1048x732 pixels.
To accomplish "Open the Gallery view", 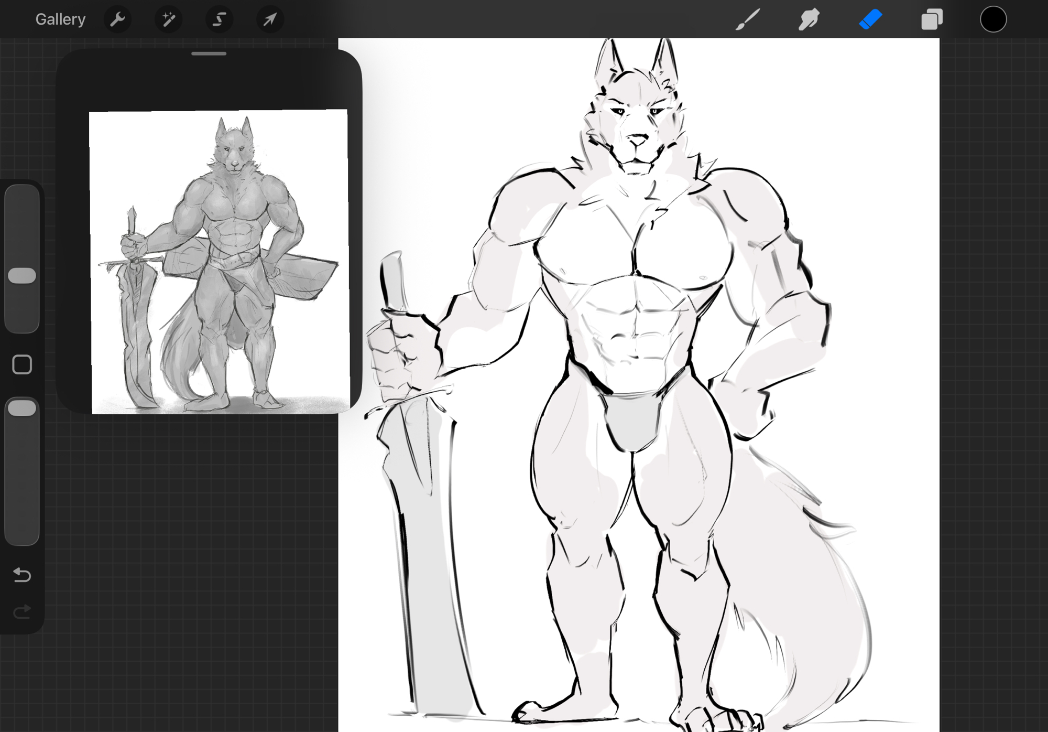I will click(x=60, y=19).
